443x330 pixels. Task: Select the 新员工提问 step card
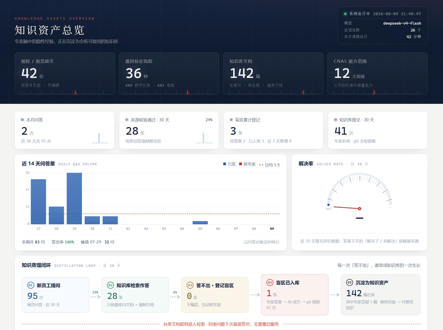[55, 295]
